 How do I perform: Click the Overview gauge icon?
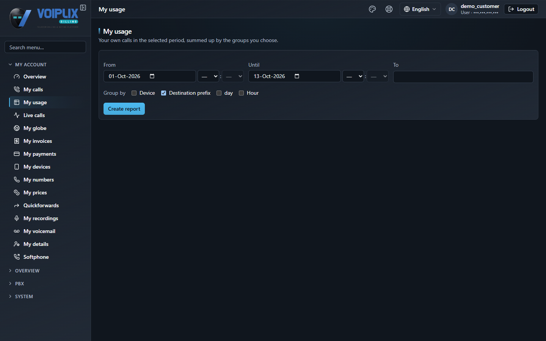(x=17, y=77)
